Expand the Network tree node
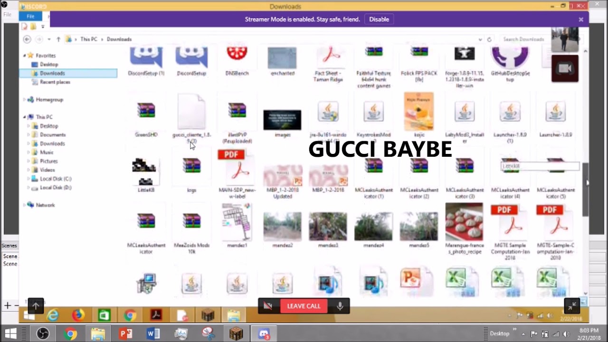Image resolution: width=608 pixels, height=342 pixels. coord(25,205)
